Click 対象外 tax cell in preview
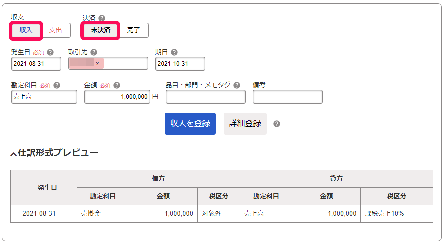This screenshot has width=443, height=243. coord(219,214)
